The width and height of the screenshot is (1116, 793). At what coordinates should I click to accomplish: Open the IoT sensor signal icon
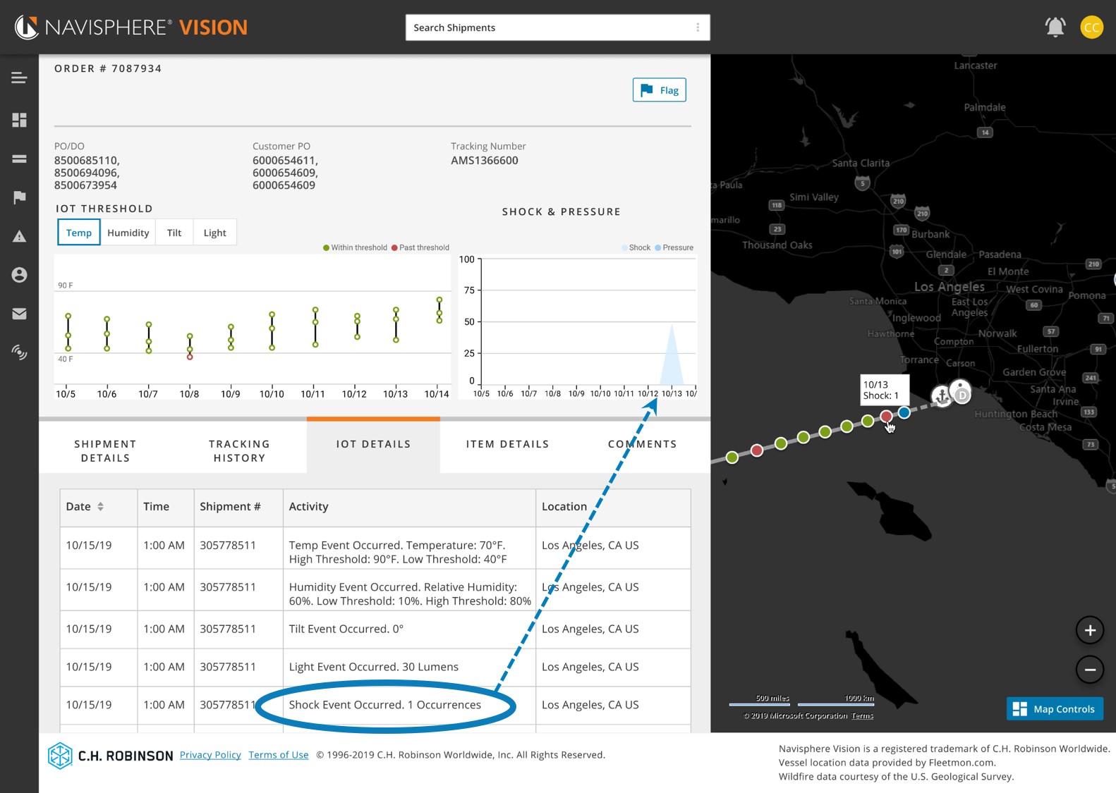point(19,352)
